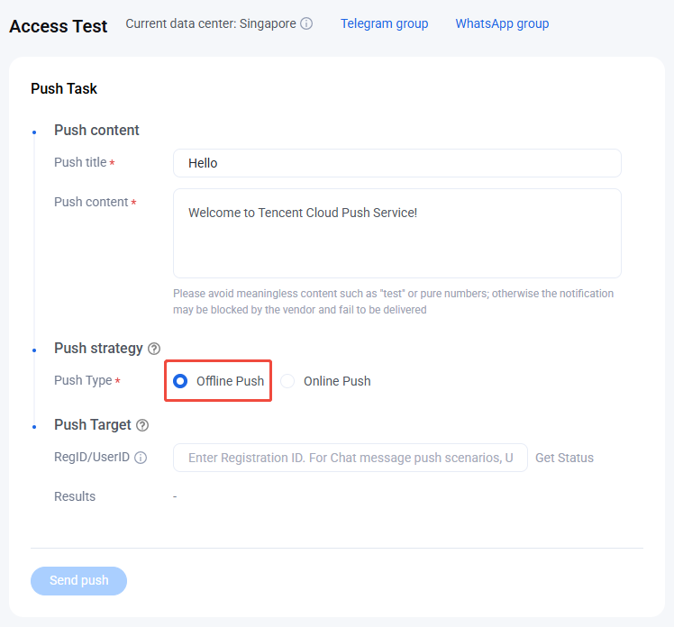Click inside the Push content text area
674x627 pixels.
[396, 233]
